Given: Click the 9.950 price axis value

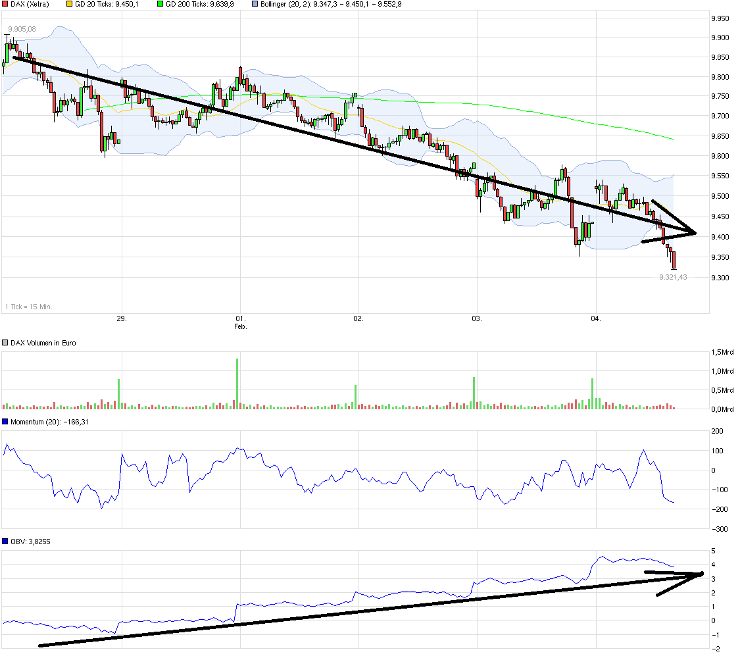Looking at the screenshot, I should coord(720,19).
